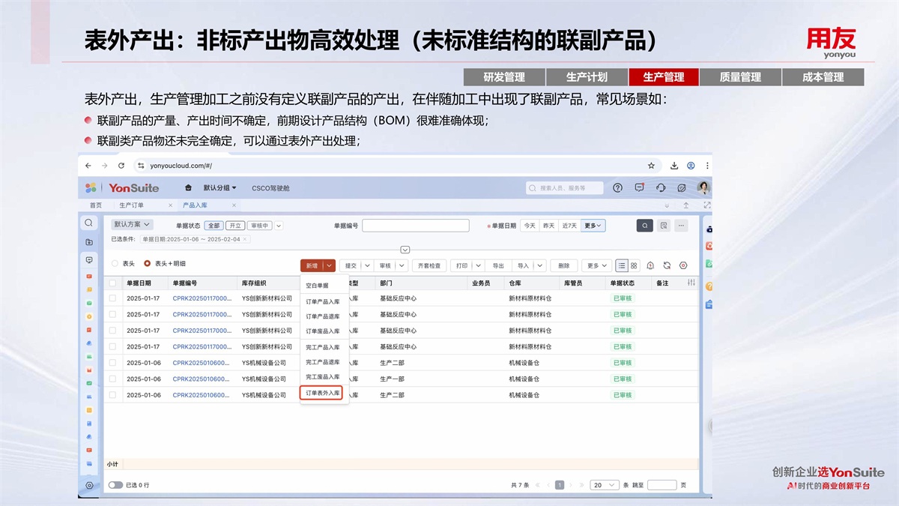
Task: Expand the 默认方案 dropdown
Action: pos(133,224)
